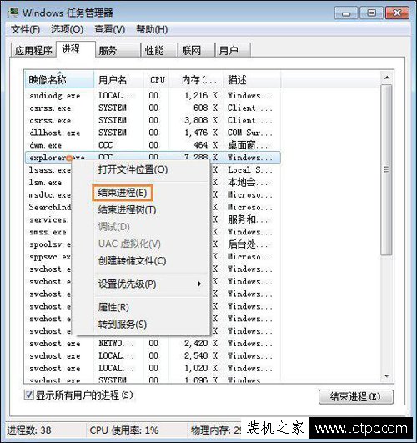The height and width of the screenshot is (443, 417).
Task: Click the Local S description cell
Action: 249,170
